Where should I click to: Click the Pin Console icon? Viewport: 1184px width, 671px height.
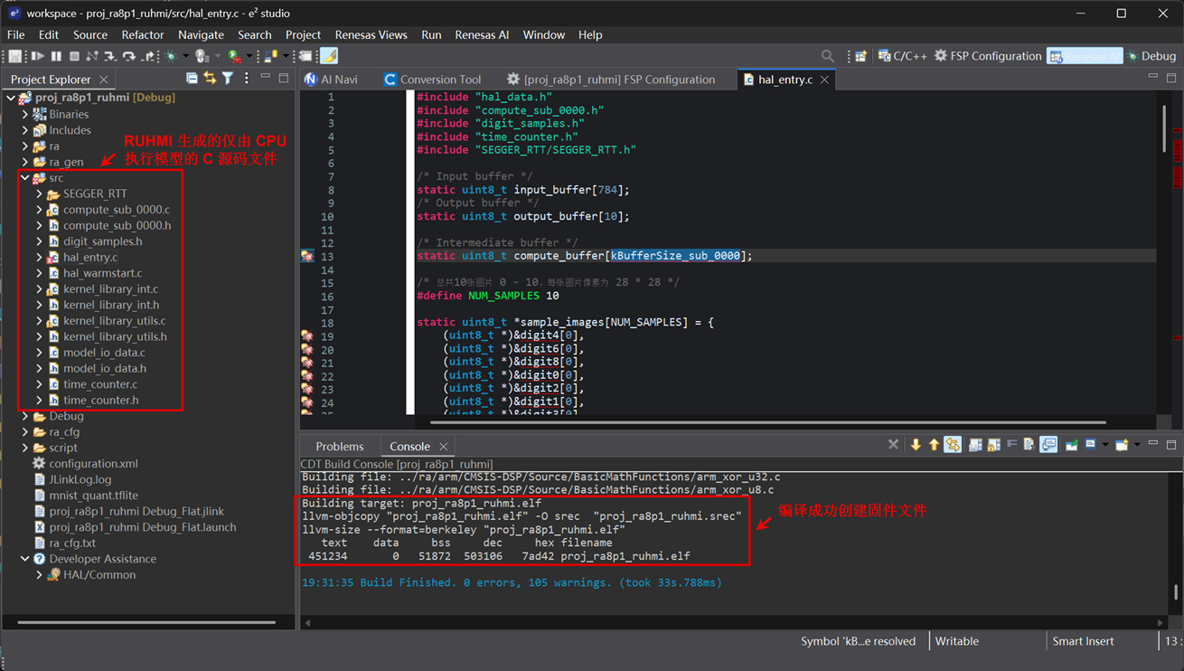coord(1071,445)
